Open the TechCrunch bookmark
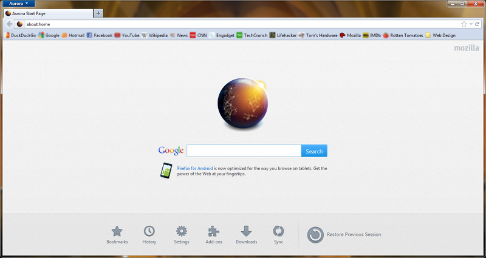 [x=252, y=35]
